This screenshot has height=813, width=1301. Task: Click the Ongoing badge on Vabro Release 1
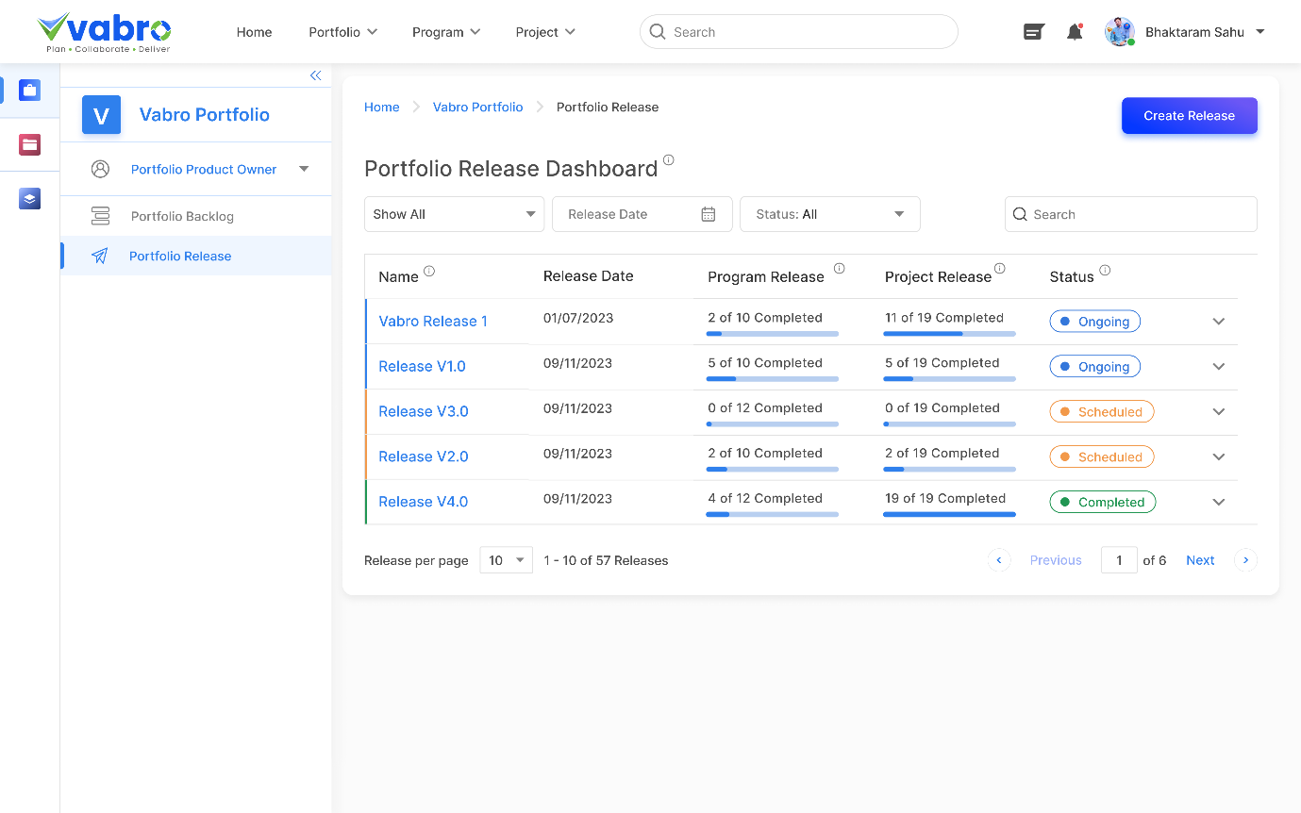click(1095, 322)
